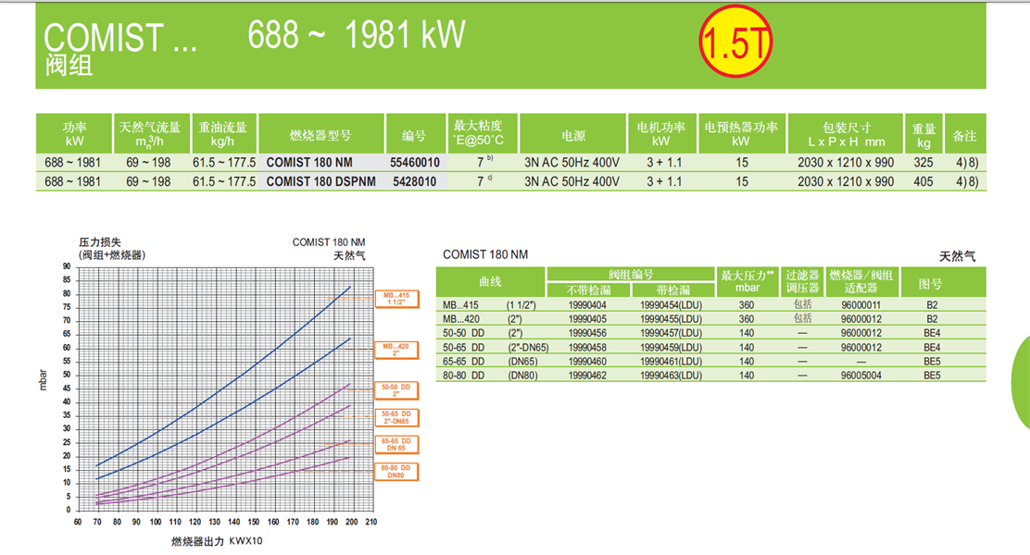Click "360" in the MB...415 row

(747, 305)
